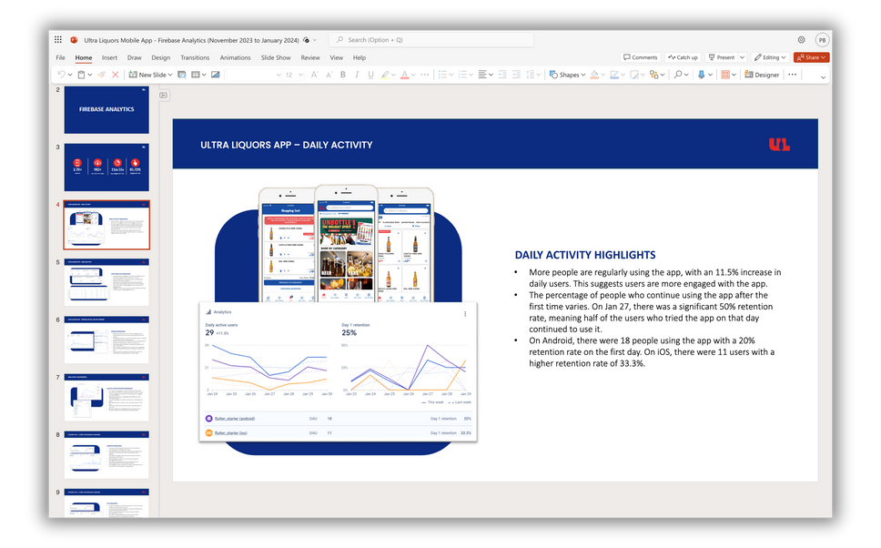Expand the ribbon display options chevron
Screen dimensions: 881x548
click(x=823, y=77)
